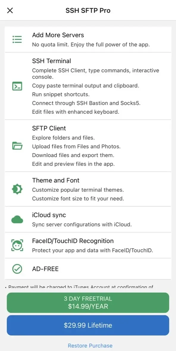This screenshot has width=176, height=351.
Task: Tap 'Edit files with enhanced keyboard' line
Action: tap(76, 112)
